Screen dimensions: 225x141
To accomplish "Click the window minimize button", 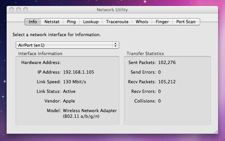I will click(x=18, y=10).
